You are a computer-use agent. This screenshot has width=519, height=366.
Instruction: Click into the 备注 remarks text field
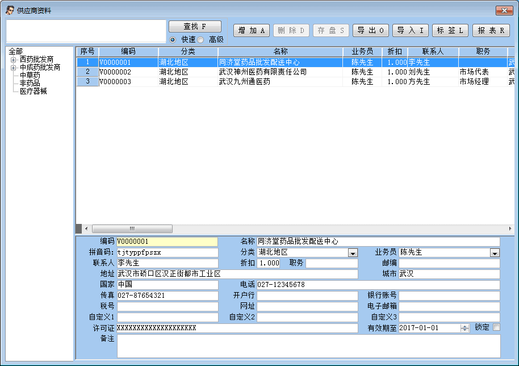click(308, 346)
